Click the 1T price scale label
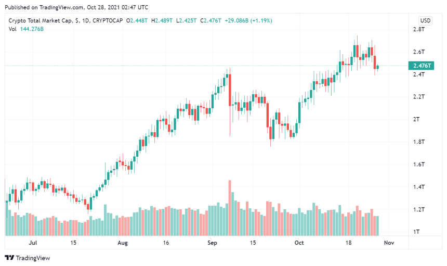Viewport: 447px width, 266px height. (416, 232)
